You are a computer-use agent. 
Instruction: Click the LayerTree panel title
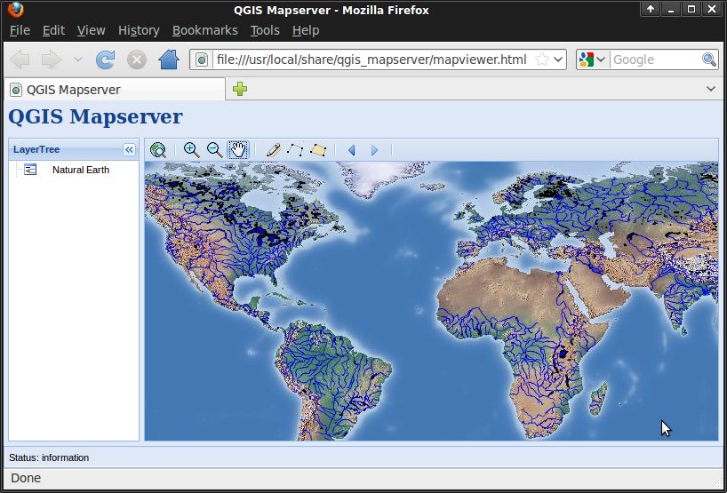[36, 149]
